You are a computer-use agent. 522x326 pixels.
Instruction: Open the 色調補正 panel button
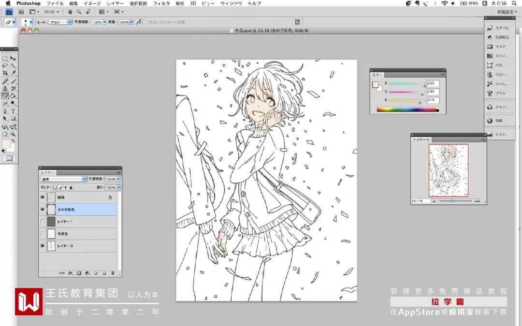[498, 37]
